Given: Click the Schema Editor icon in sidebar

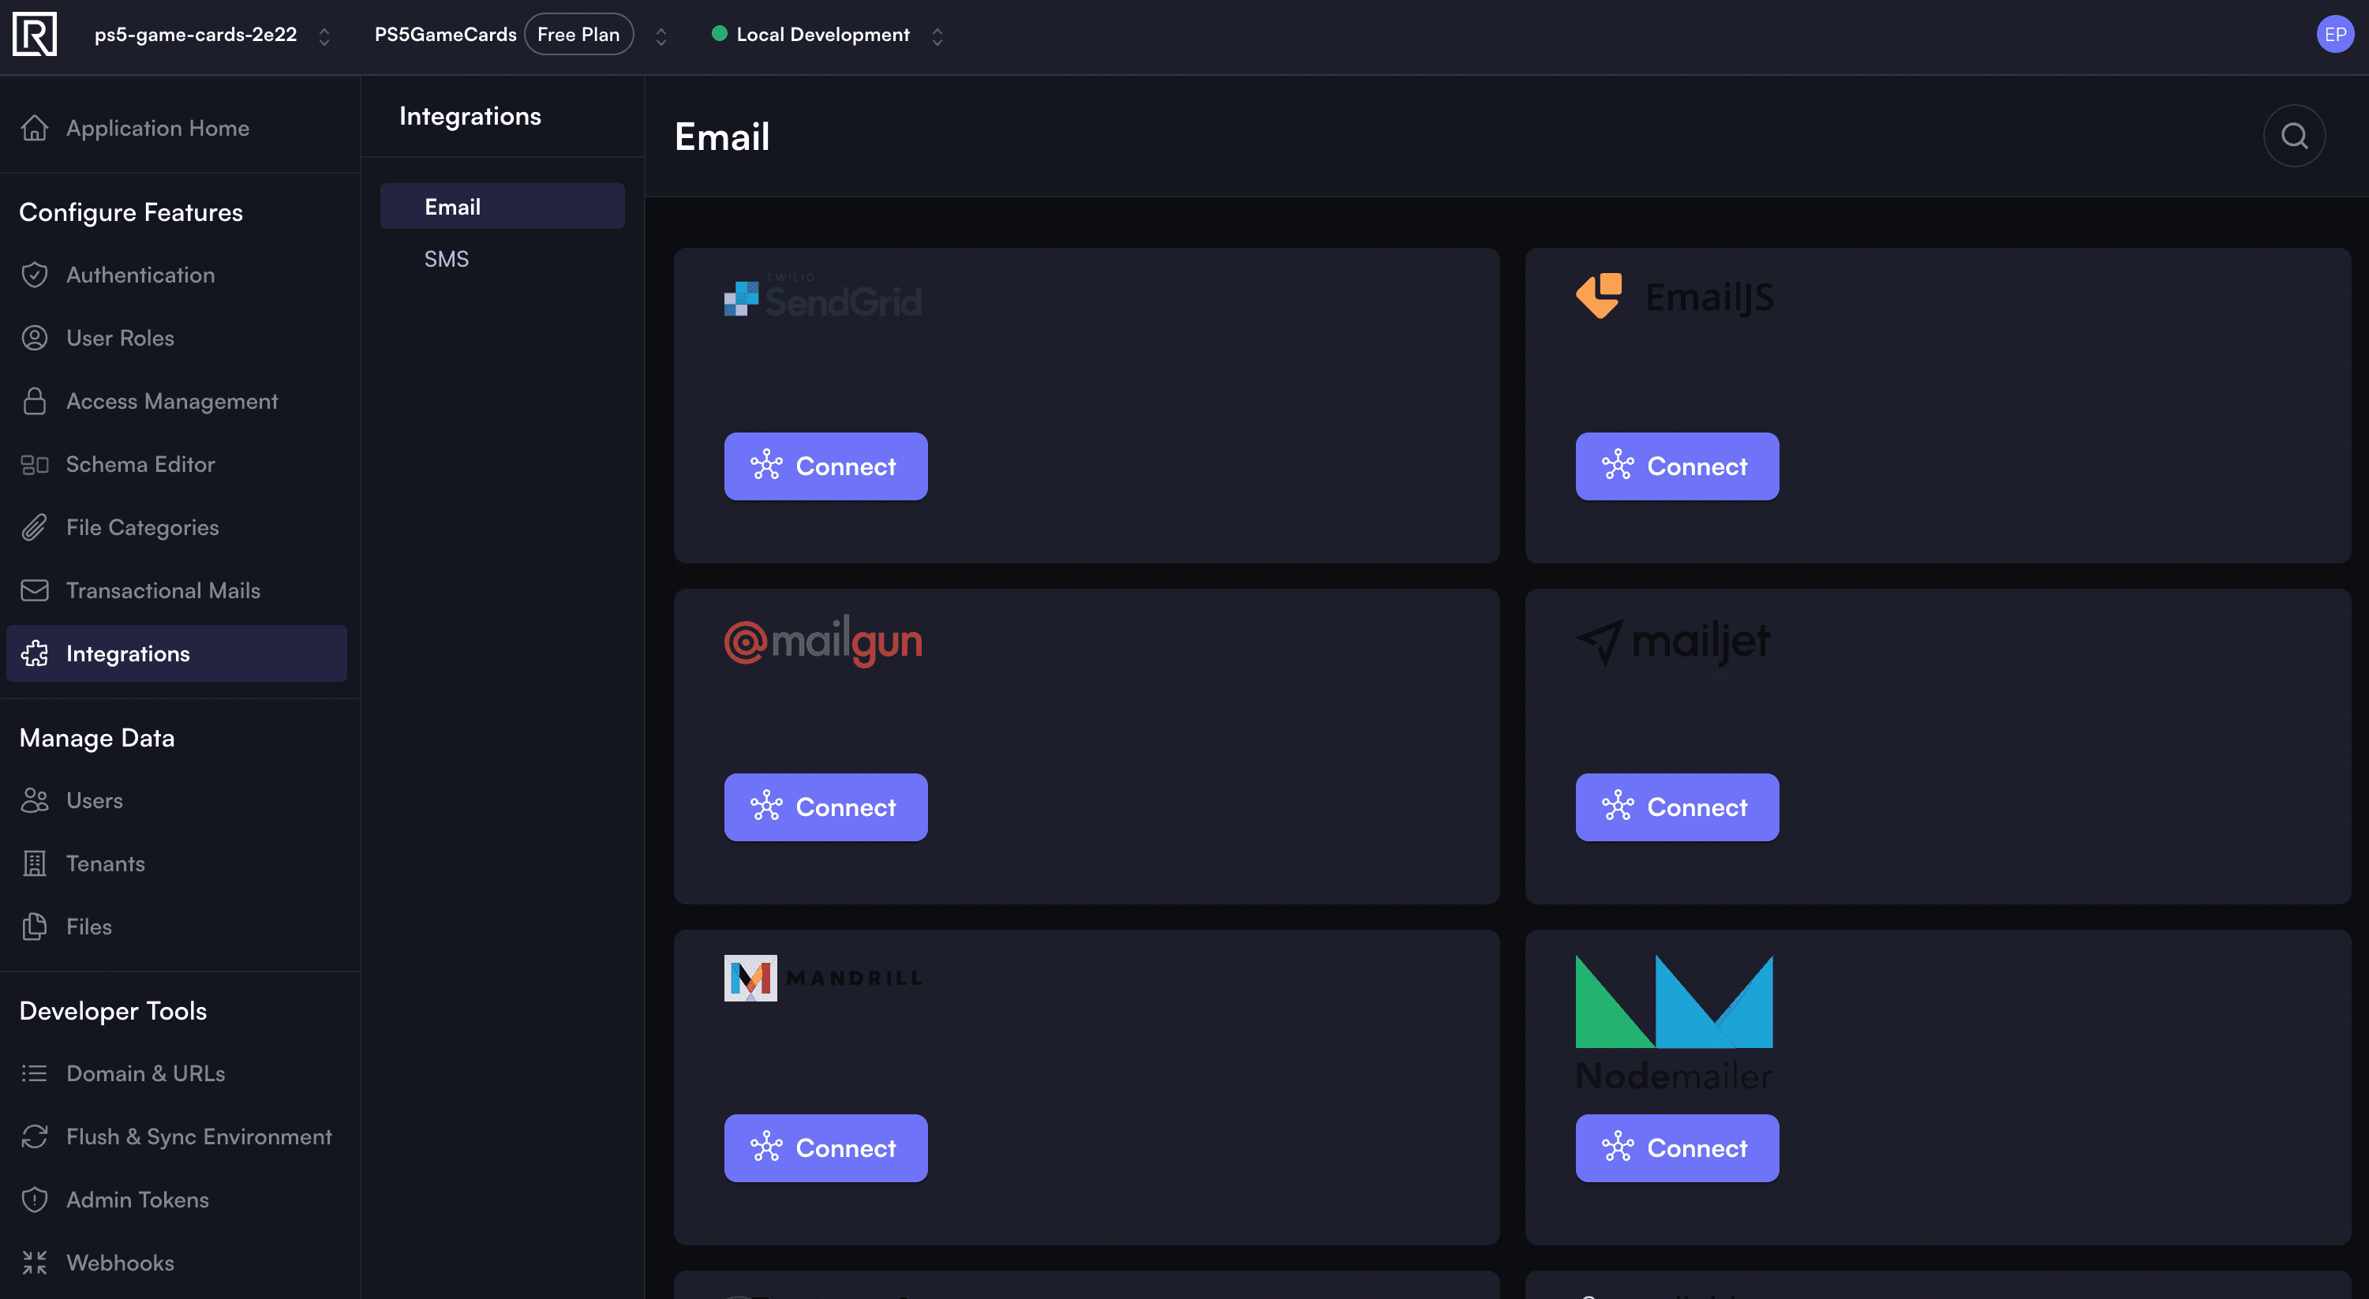Looking at the screenshot, I should click(34, 466).
